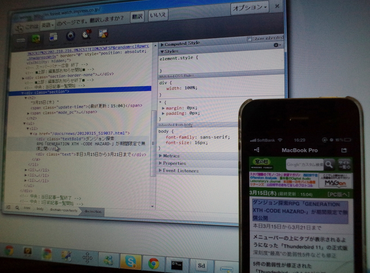Tap the [PC版へ] link on the phone

pos(339,194)
